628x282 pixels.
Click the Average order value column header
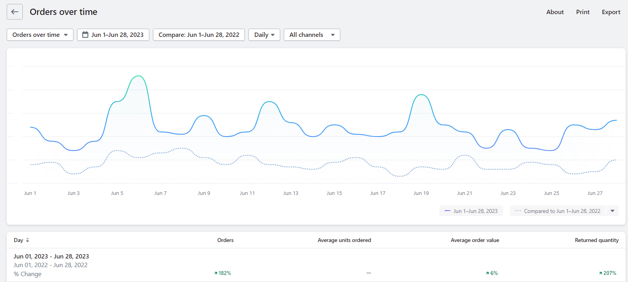[x=475, y=240]
